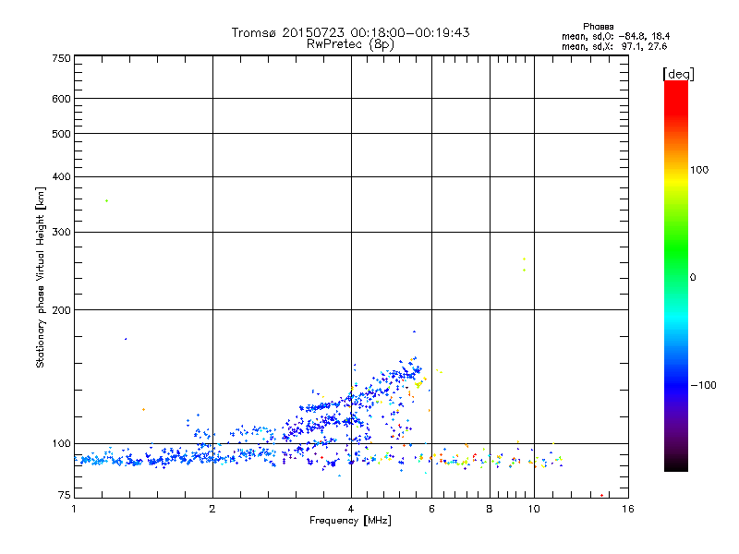This screenshot has width=739, height=554.
Task: Click the y-axis tick label '600'
Action: click(x=61, y=99)
